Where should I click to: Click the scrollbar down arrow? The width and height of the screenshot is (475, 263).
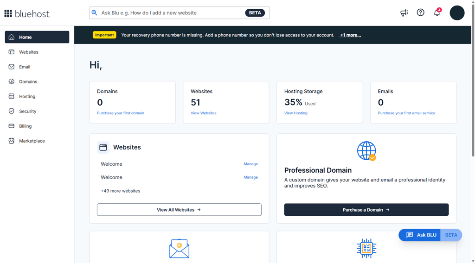(473, 261)
